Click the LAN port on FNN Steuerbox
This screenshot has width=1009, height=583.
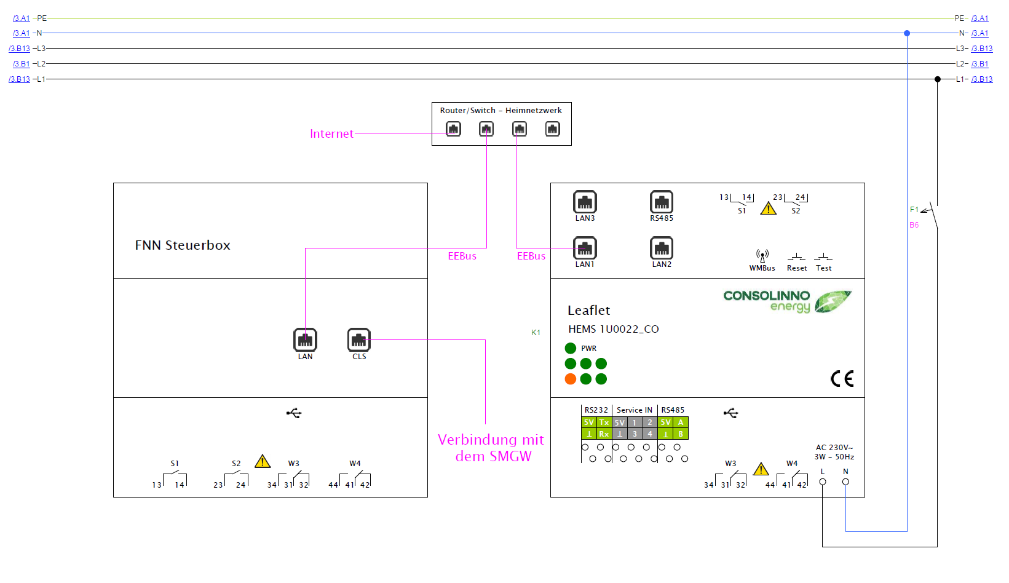pos(305,339)
